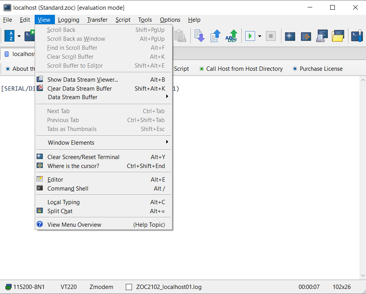Click the Purchase License button
Image resolution: width=366 pixels, height=294 pixels.
(x=318, y=69)
